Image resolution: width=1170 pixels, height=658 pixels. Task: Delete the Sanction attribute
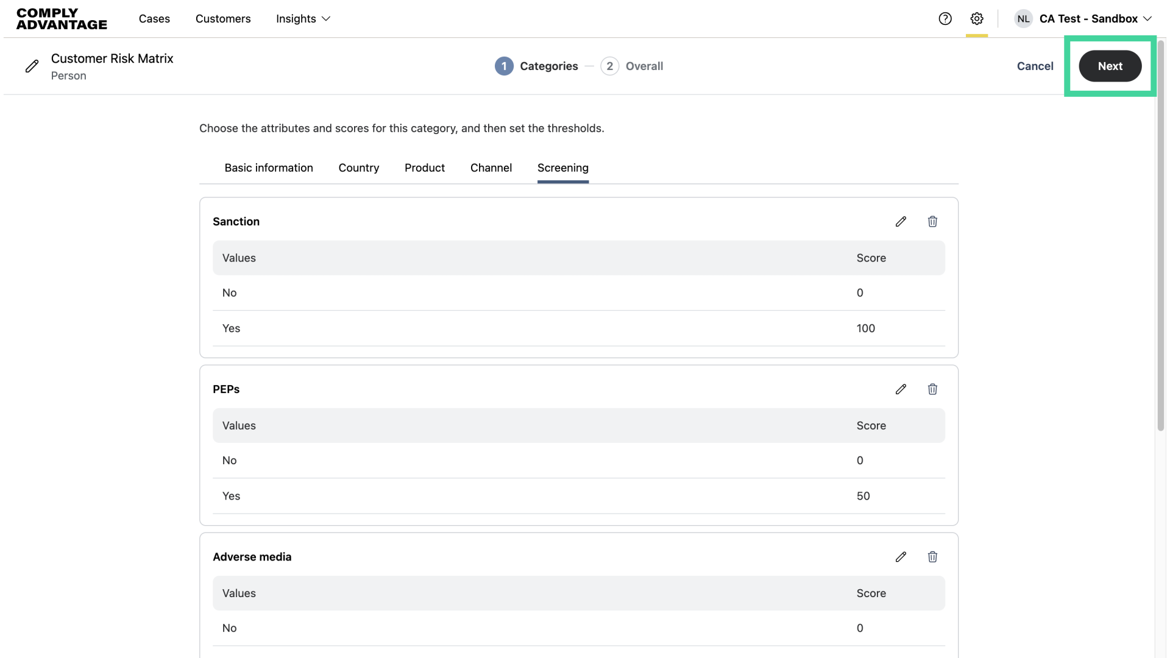point(932,222)
